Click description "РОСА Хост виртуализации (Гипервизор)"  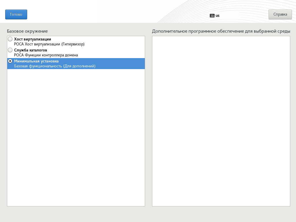(49, 44)
